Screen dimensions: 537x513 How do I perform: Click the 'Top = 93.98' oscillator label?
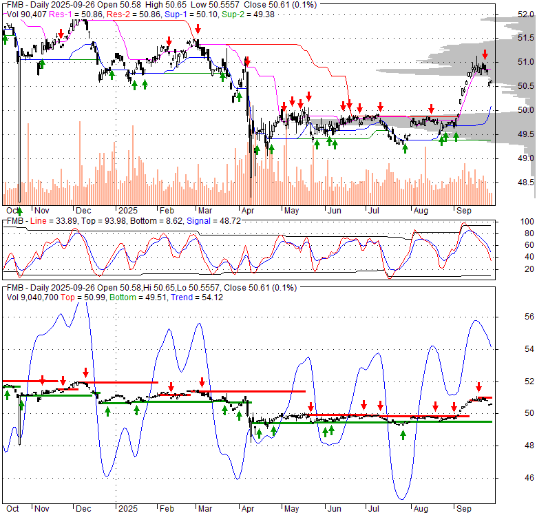click(103, 221)
